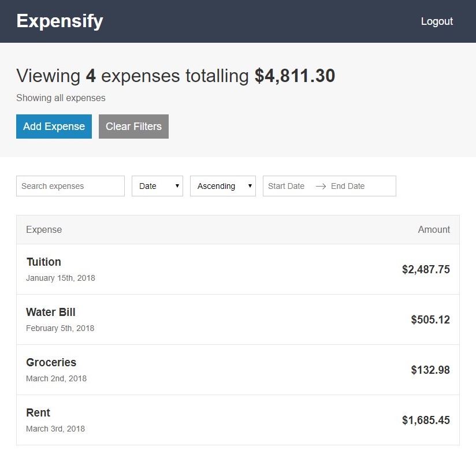The height and width of the screenshot is (476, 476).
Task: Open the Ascending sort order dropdown
Action: (x=222, y=186)
